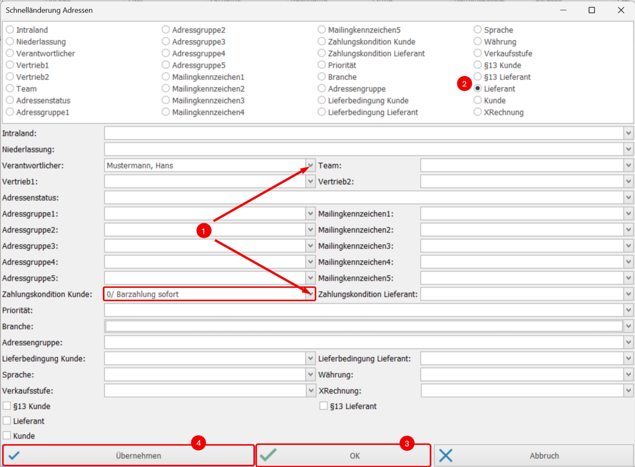
Task: Open the Währung dropdown arrow
Action: (629, 374)
